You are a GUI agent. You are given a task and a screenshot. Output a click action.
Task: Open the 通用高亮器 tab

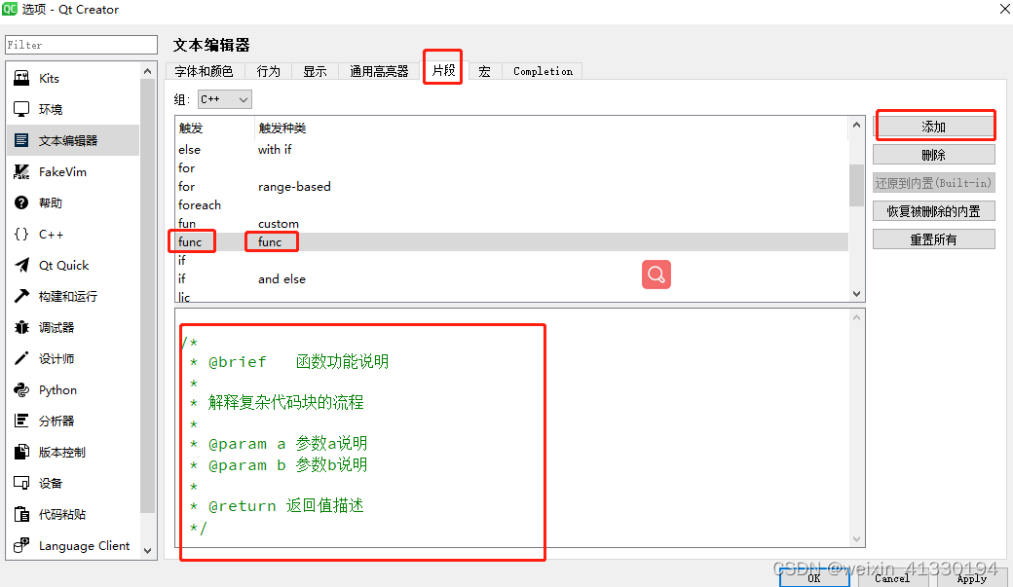coord(379,71)
